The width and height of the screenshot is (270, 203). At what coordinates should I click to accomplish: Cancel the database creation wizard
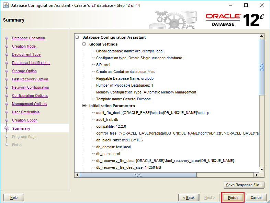[x=256, y=198]
